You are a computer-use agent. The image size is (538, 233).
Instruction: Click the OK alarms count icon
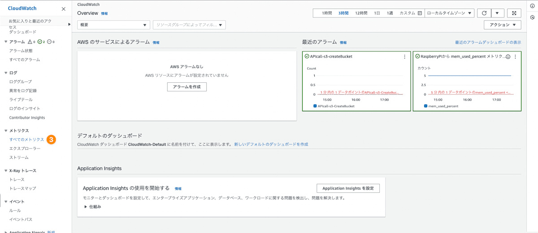pyautogui.click(x=40, y=42)
